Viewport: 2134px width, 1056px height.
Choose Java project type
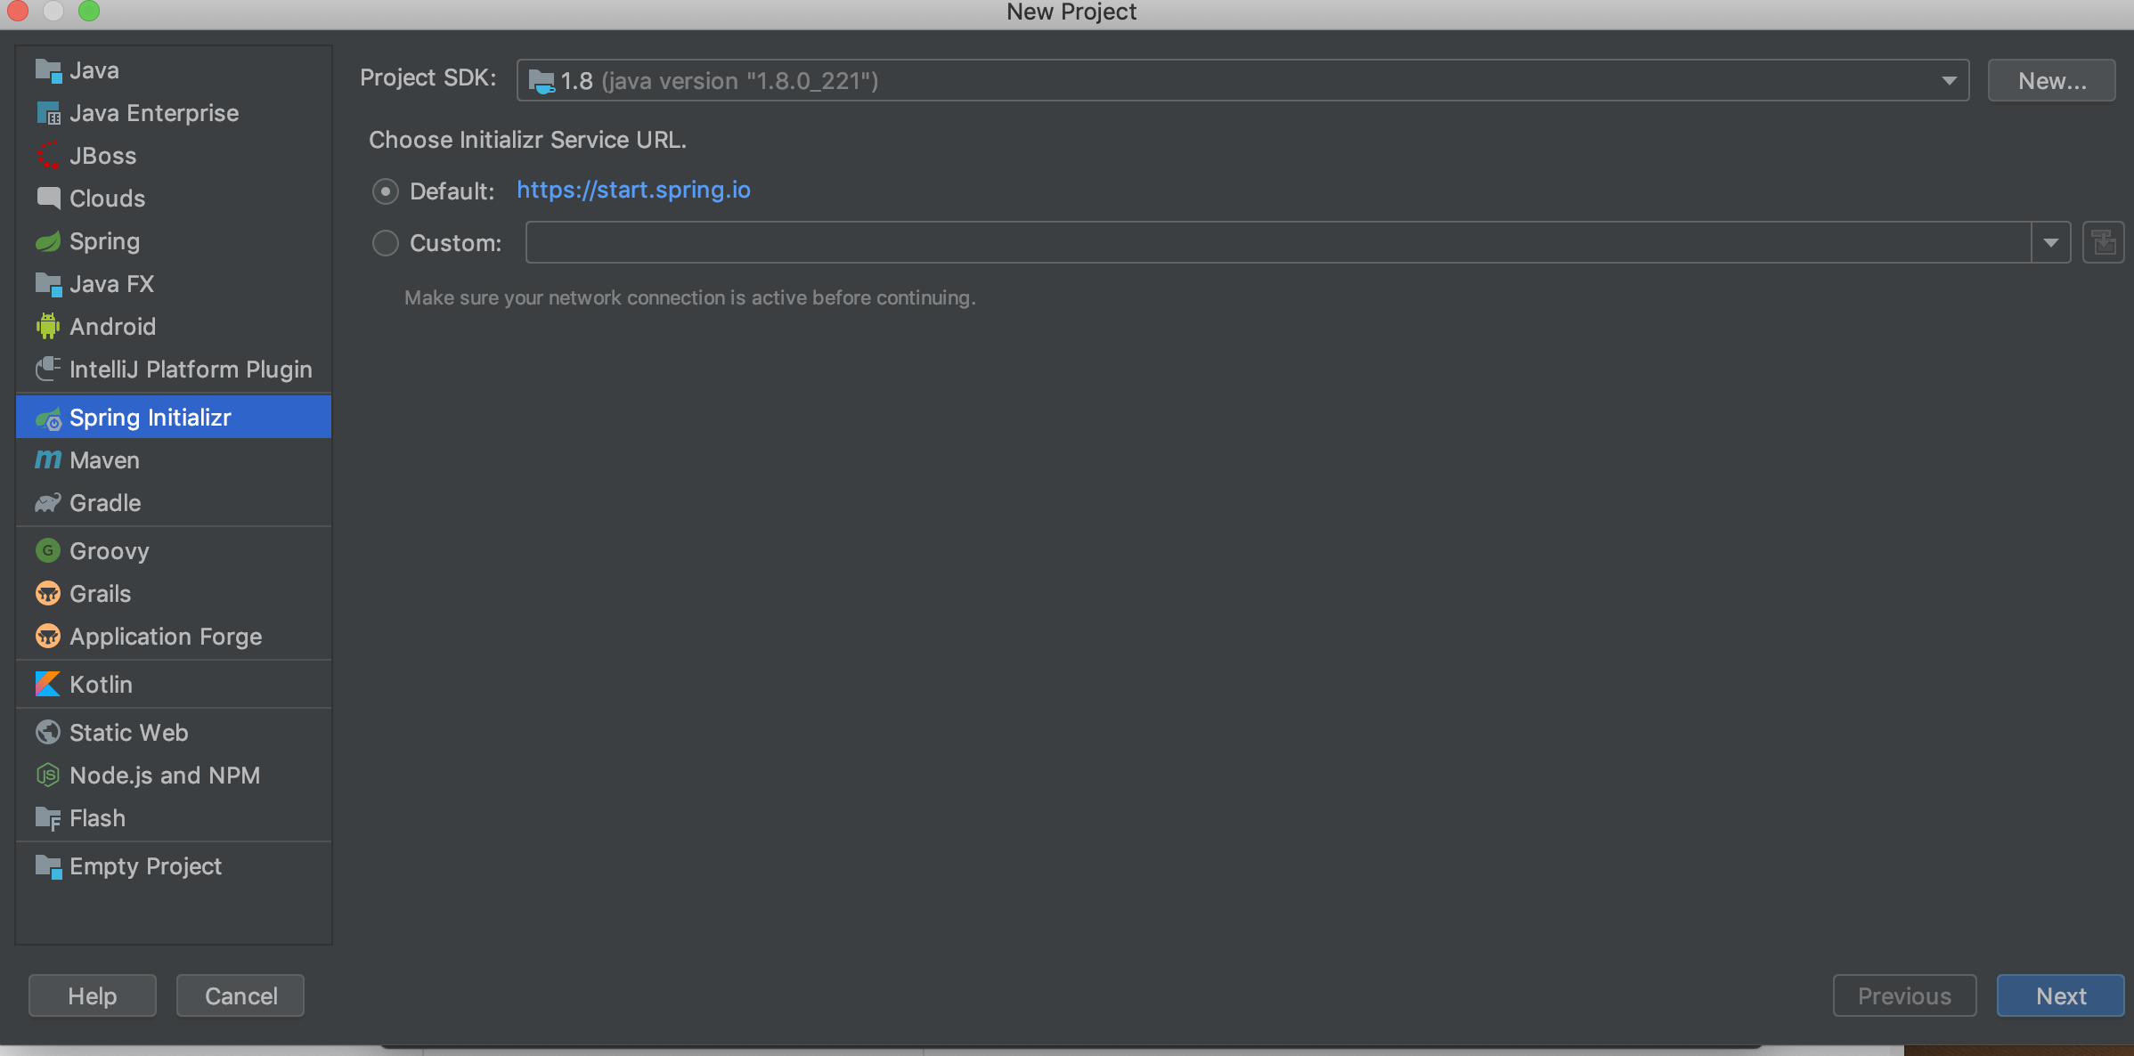pos(174,70)
